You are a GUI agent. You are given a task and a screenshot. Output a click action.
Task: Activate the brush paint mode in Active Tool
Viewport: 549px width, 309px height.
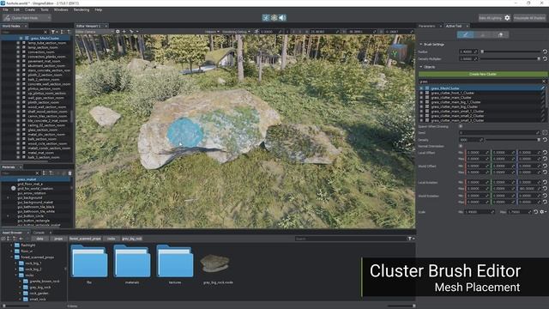point(465,34)
